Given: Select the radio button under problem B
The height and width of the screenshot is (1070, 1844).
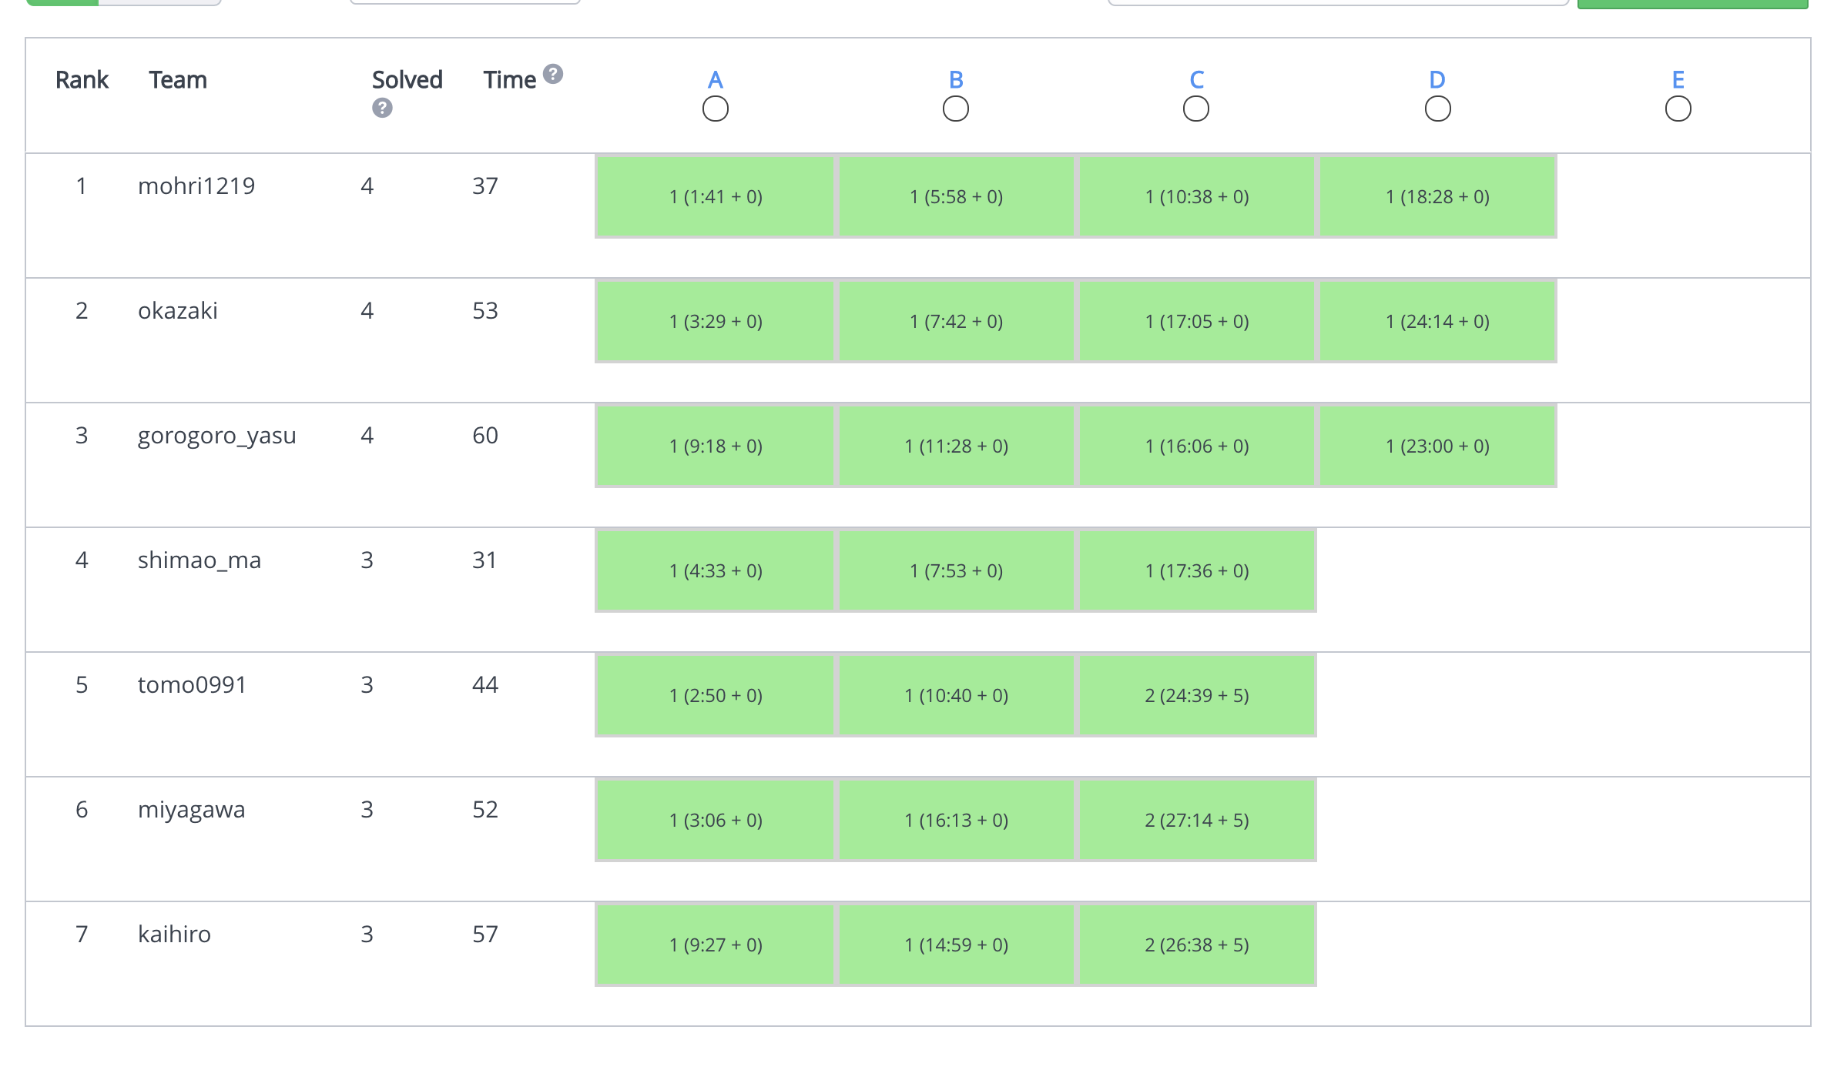Looking at the screenshot, I should (955, 109).
